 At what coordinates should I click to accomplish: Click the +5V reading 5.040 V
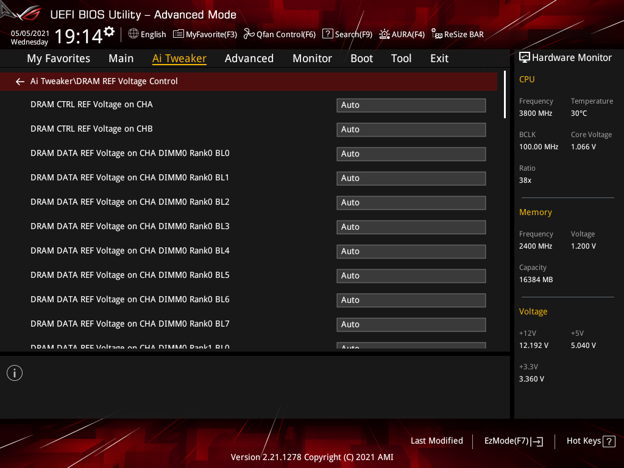point(583,346)
